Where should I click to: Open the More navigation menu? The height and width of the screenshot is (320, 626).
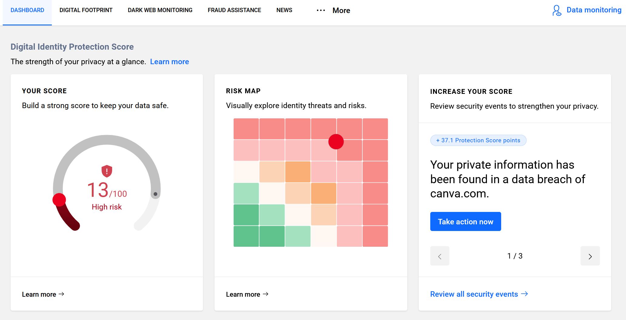[341, 11]
